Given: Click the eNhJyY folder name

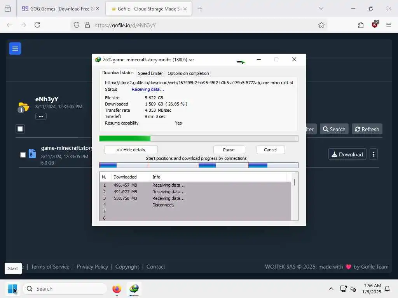Looking at the screenshot, I should click(47, 99).
